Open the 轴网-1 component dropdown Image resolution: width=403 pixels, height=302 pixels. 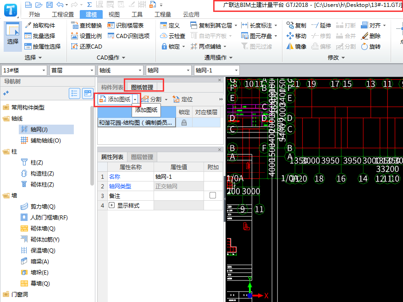pyautogui.click(x=236, y=71)
